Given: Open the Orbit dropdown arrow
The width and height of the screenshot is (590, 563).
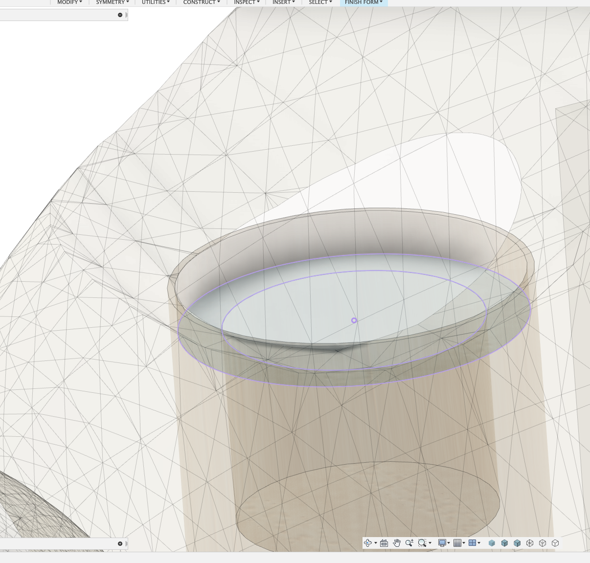Looking at the screenshot, I should tap(375, 542).
